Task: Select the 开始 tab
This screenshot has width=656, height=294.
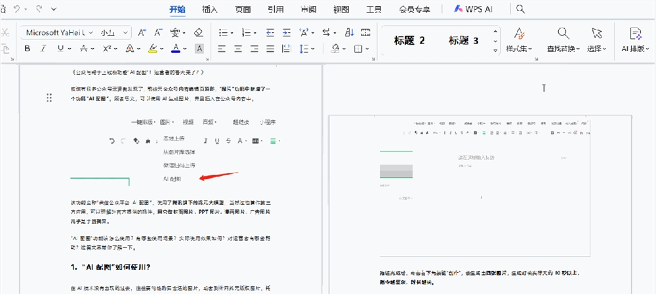Action: (x=177, y=9)
